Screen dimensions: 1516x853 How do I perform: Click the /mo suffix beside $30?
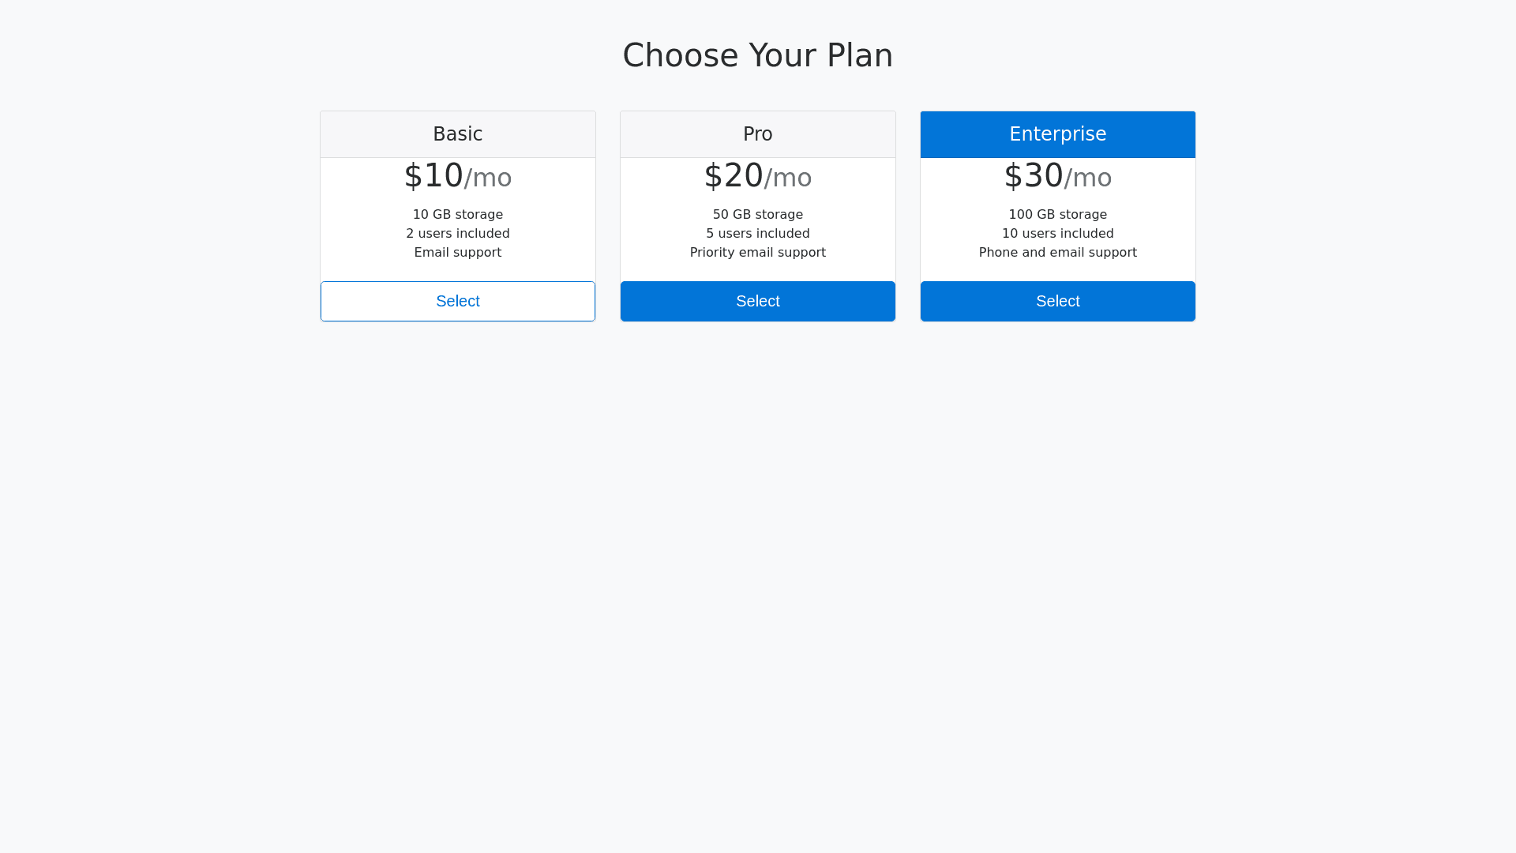(1088, 178)
